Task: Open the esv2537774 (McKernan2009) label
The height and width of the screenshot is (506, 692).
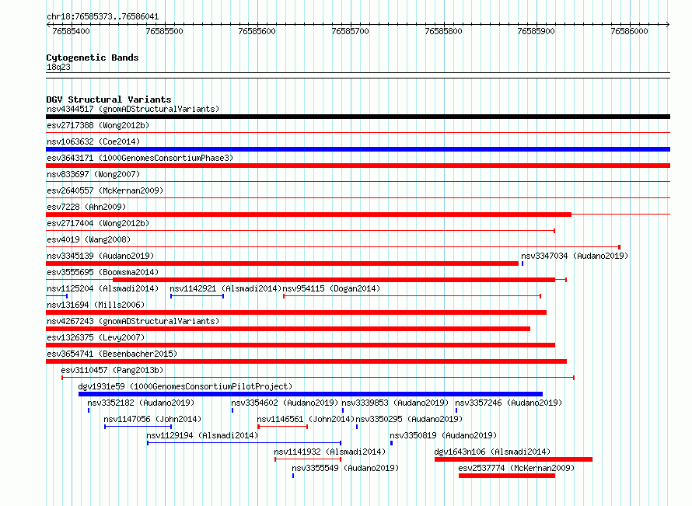Action: coord(516,468)
